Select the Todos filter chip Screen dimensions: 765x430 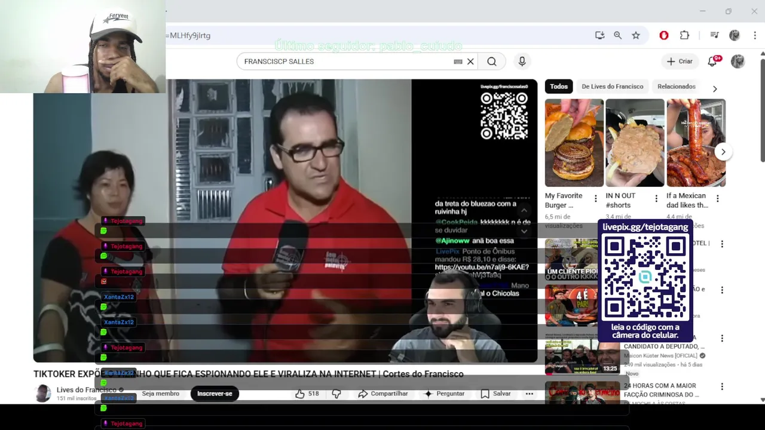[559, 87]
